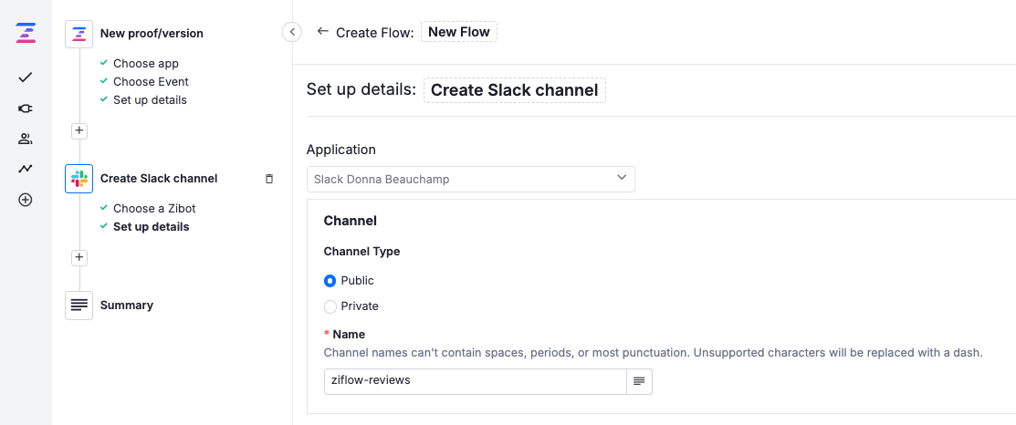Click the channel names help text
This screenshot has height=425, width=1016.
(654, 353)
